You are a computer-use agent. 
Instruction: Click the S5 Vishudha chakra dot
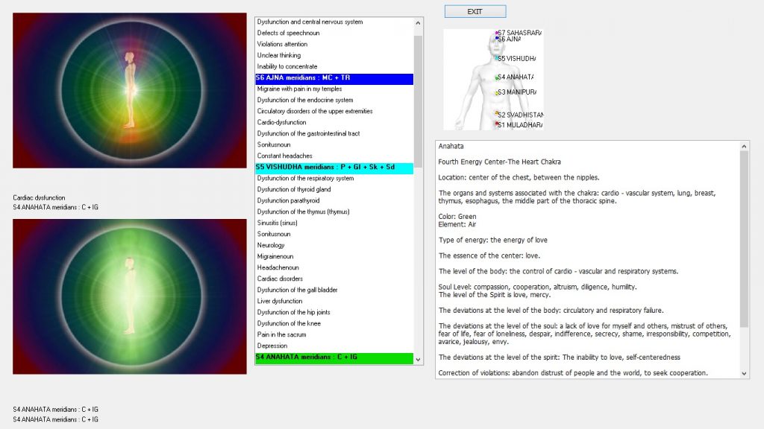click(497, 58)
